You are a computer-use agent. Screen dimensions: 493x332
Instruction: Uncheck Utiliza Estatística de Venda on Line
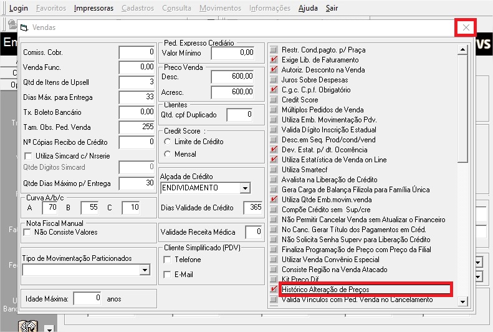(274, 160)
